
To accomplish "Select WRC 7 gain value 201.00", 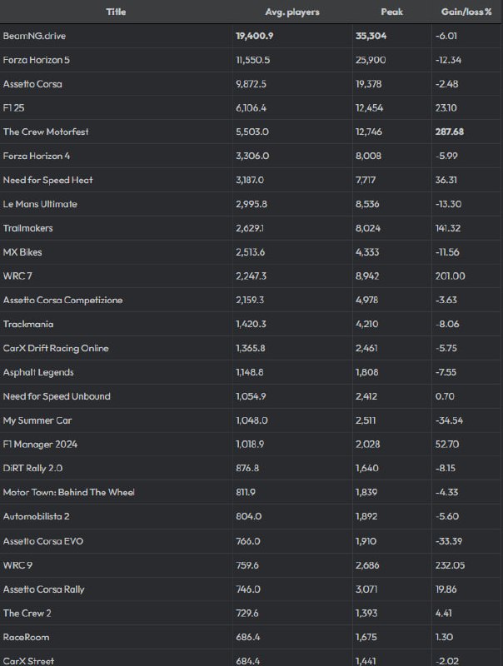I will (x=450, y=276).
